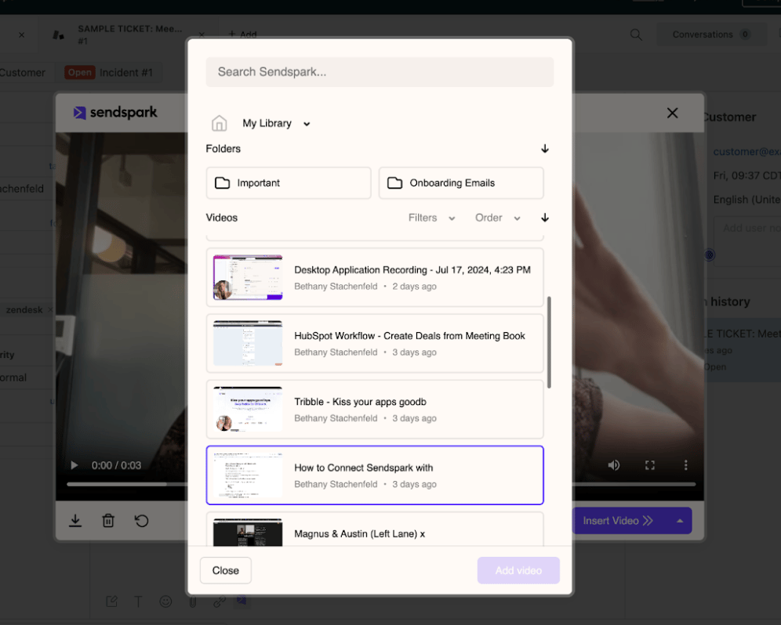The height and width of the screenshot is (625, 781).
Task: Click the Add tab button
Action: (242, 34)
